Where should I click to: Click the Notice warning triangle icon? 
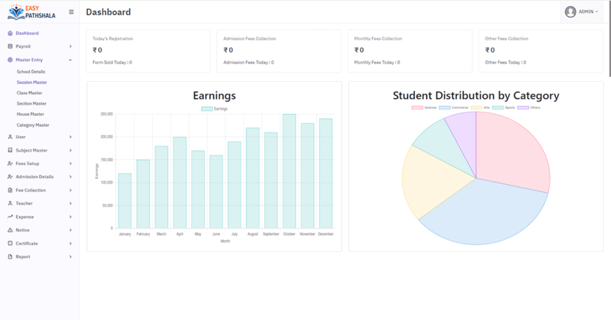tap(10, 230)
